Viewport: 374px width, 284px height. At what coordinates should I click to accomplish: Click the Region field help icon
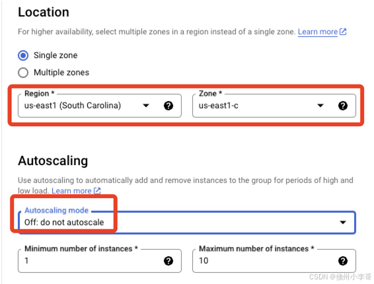168,106
